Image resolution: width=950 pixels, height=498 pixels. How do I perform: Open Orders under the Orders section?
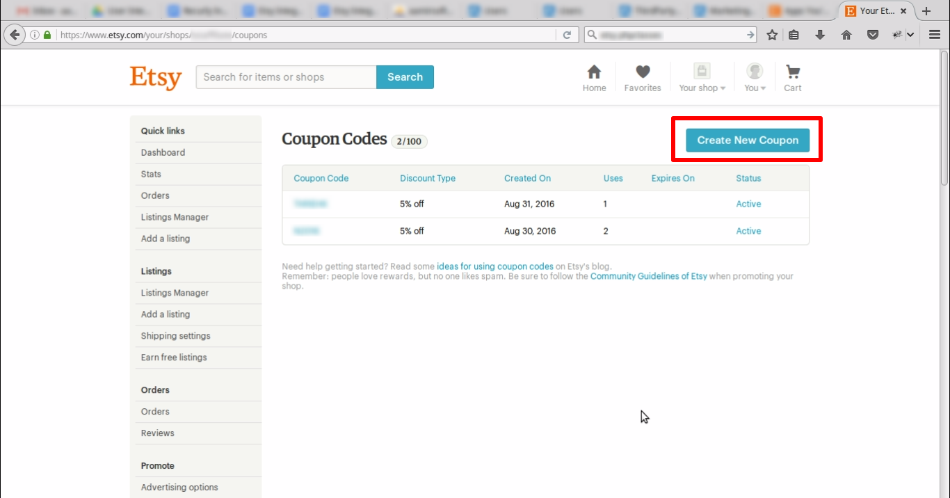[155, 412]
